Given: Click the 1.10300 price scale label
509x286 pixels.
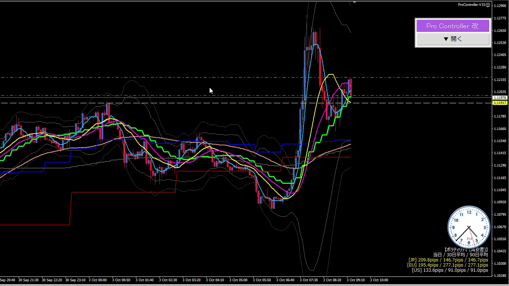Looking at the screenshot, I should click(501, 264).
